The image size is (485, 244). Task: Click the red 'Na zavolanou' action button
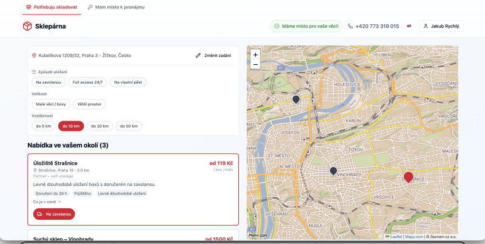tap(54, 214)
